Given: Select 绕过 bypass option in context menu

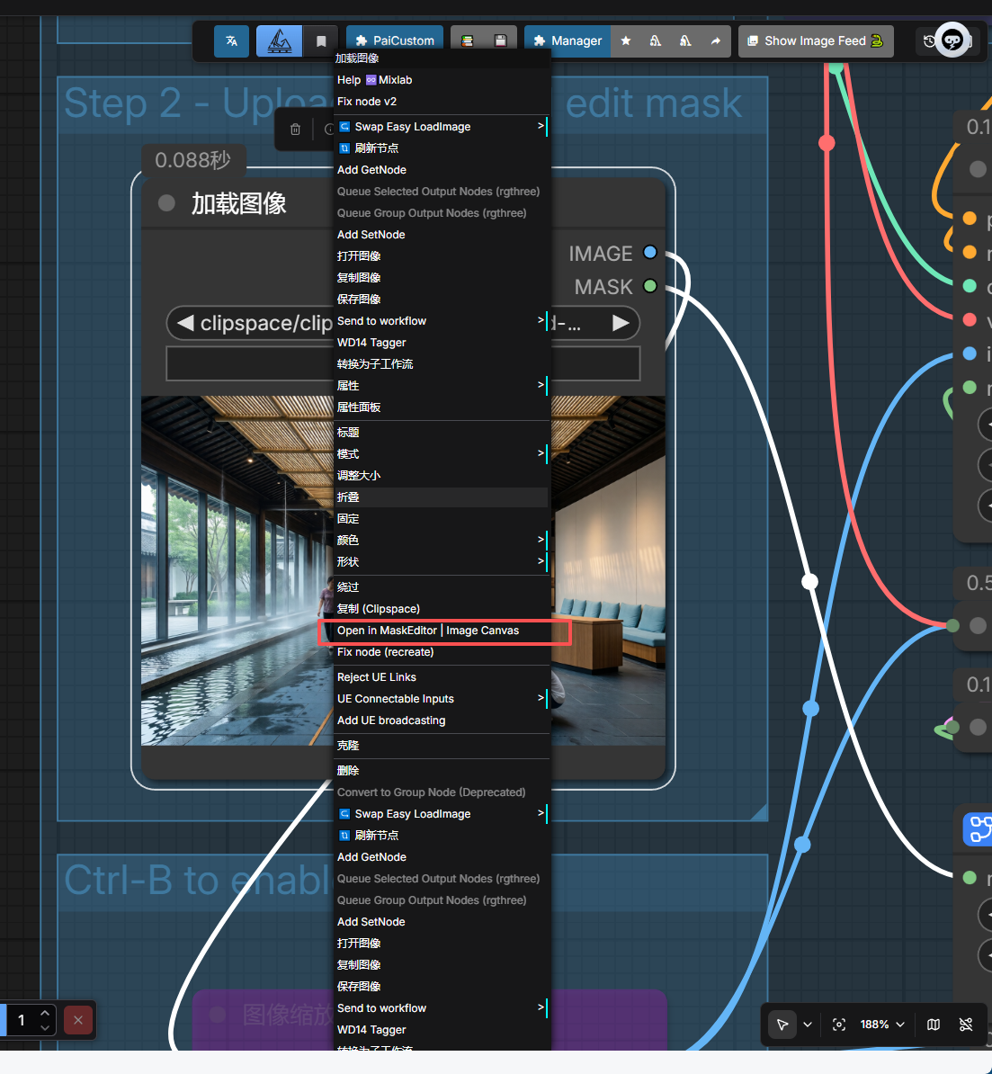Looking at the screenshot, I should [442, 587].
